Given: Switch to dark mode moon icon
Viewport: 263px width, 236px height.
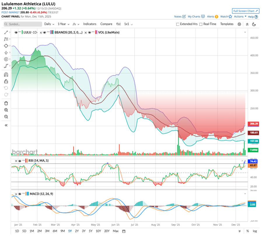Looking at the screenshot, I should [x=254, y=24].
